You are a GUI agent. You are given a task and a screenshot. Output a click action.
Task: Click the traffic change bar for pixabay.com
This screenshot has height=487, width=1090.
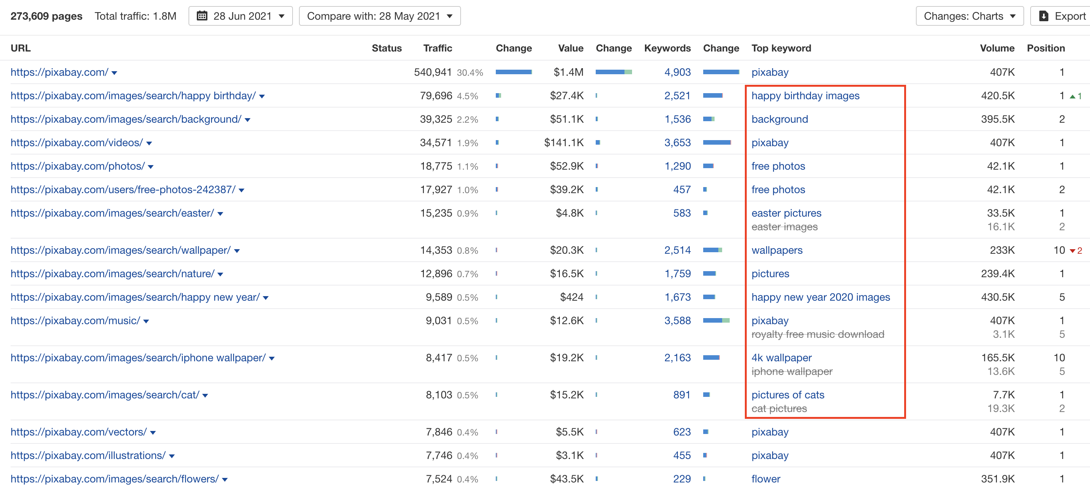[513, 72]
